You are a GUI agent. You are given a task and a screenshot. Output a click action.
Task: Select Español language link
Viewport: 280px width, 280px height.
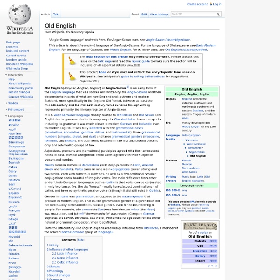14,193
